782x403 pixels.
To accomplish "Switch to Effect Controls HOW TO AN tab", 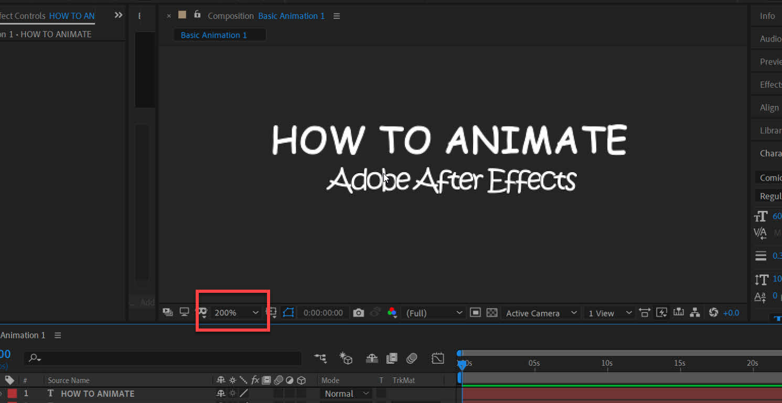I will (47, 16).
